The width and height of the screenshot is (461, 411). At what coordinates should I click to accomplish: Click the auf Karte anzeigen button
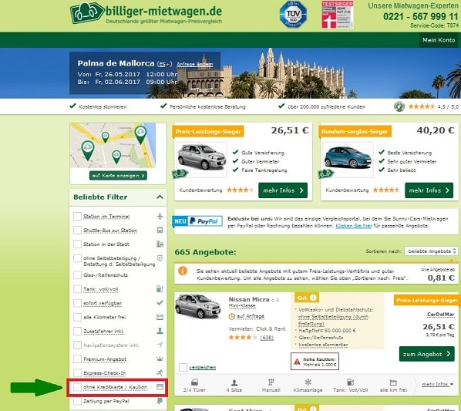pyautogui.click(x=118, y=176)
